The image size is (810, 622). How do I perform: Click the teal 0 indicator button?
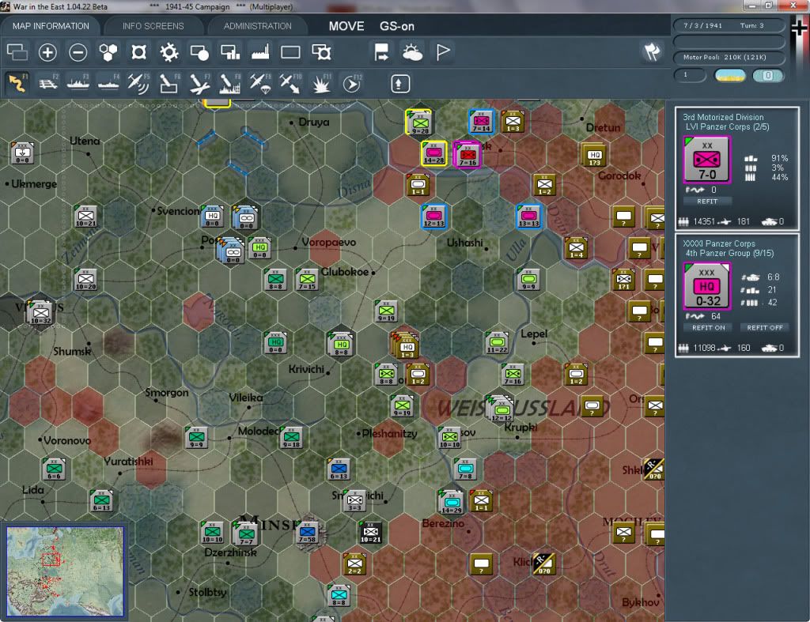[767, 75]
